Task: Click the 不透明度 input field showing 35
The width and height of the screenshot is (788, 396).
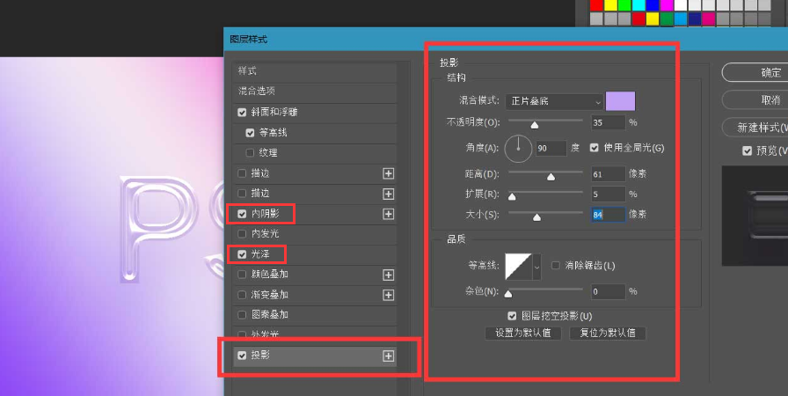Action: (608, 122)
